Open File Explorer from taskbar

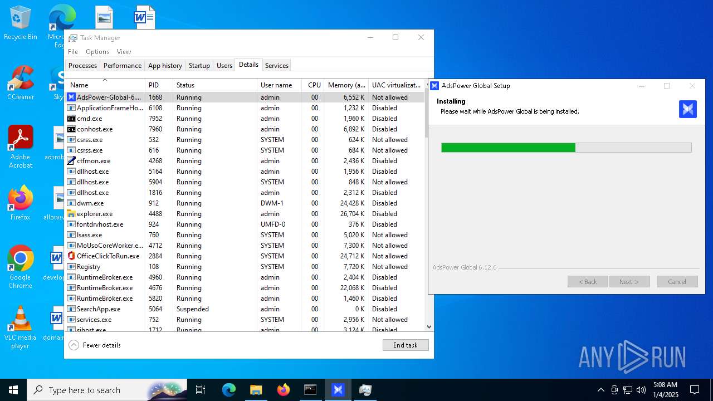point(256,390)
